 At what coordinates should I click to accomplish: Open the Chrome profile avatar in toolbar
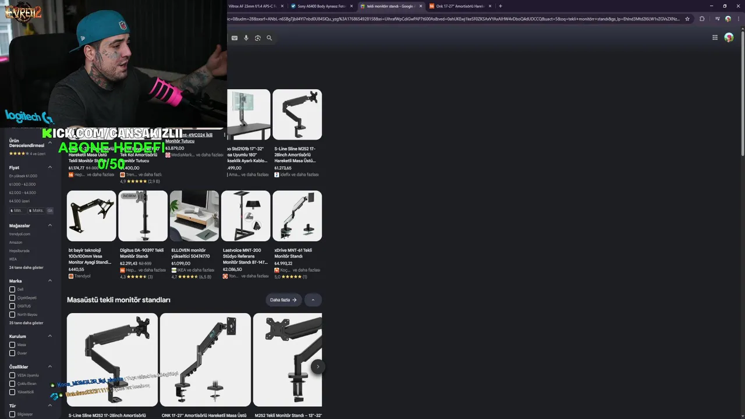click(728, 19)
